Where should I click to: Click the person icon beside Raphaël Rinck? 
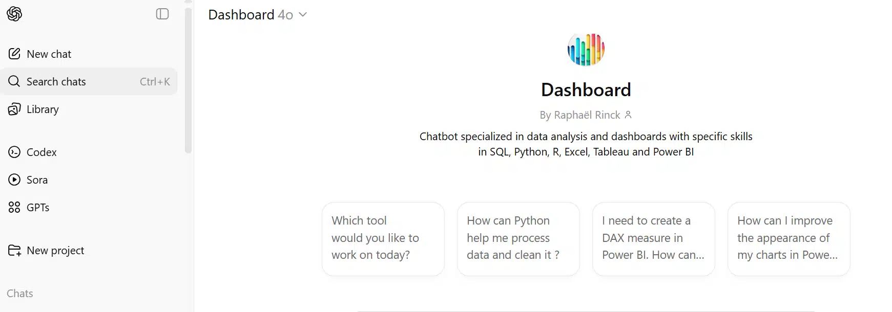pyautogui.click(x=628, y=115)
